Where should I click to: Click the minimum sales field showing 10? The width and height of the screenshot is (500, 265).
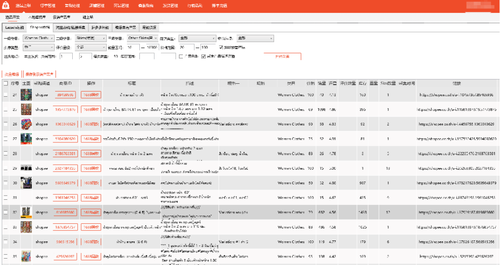(x=133, y=47)
